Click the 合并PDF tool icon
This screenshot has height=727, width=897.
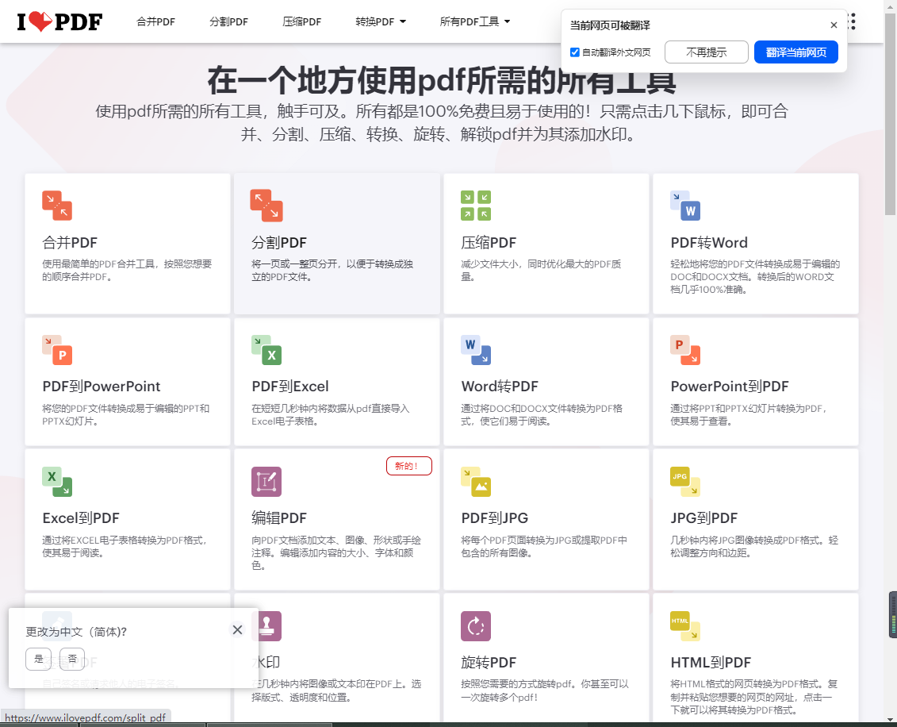pyautogui.click(x=57, y=206)
